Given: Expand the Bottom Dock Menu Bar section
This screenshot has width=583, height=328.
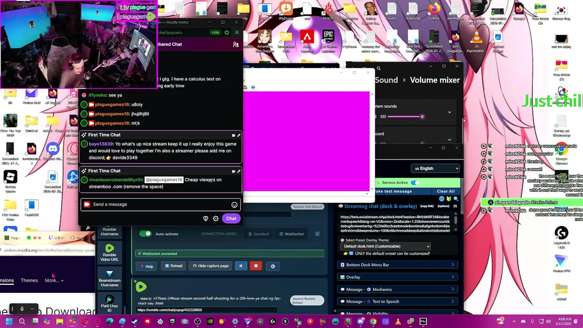Looking at the screenshot, I should 397,265.
